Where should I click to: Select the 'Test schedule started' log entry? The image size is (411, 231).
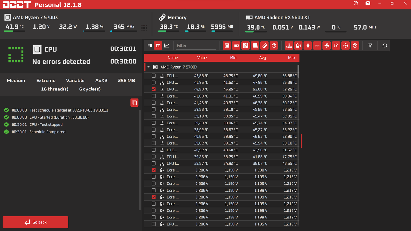pyautogui.click(x=56, y=110)
